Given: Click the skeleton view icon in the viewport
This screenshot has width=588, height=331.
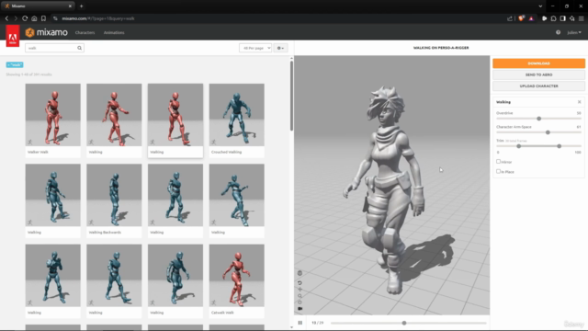Looking at the screenshot, I should 300,273.
